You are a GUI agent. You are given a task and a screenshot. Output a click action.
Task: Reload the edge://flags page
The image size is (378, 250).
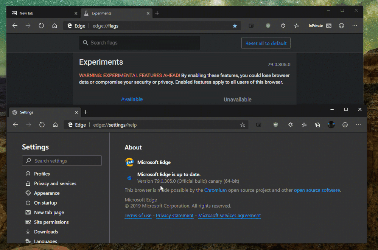pyautogui.click(x=41, y=26)
